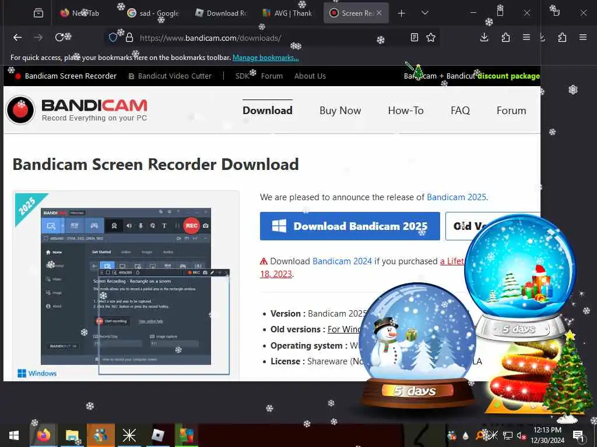Open the Firefox view icon left of tabs
Image resolution: width=597 pixels, height=447 pixels.
[38, 13]
